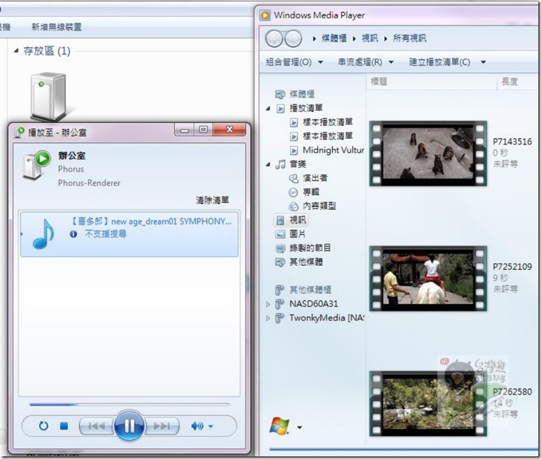Viewport: 541px width, 459px height.
Task: Click 視訊 in the breadcrumb path
Action: pyautogui.click(x=370, y=38)
